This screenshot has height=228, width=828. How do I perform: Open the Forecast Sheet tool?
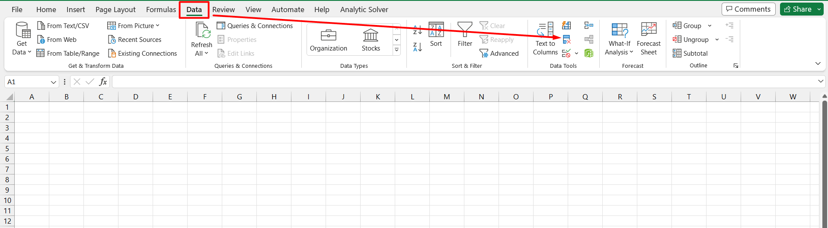click(x=649, y=39)
